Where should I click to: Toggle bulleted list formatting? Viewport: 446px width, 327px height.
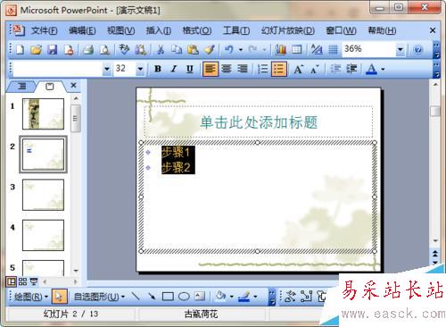tap(279, 69)
